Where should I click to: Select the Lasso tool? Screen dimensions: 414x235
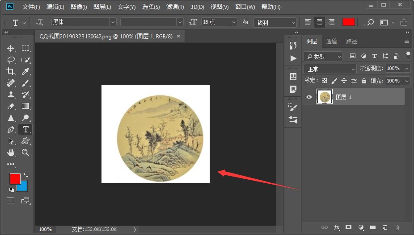point(11,60)
